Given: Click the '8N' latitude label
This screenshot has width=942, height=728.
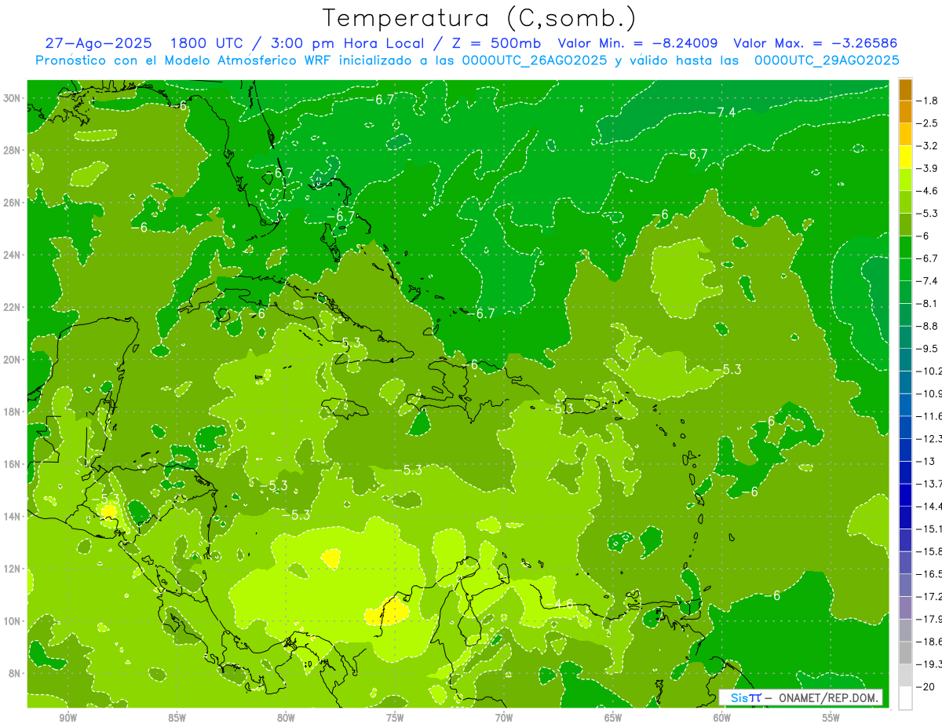Looking at the screenshot, I should pos(15,673).
